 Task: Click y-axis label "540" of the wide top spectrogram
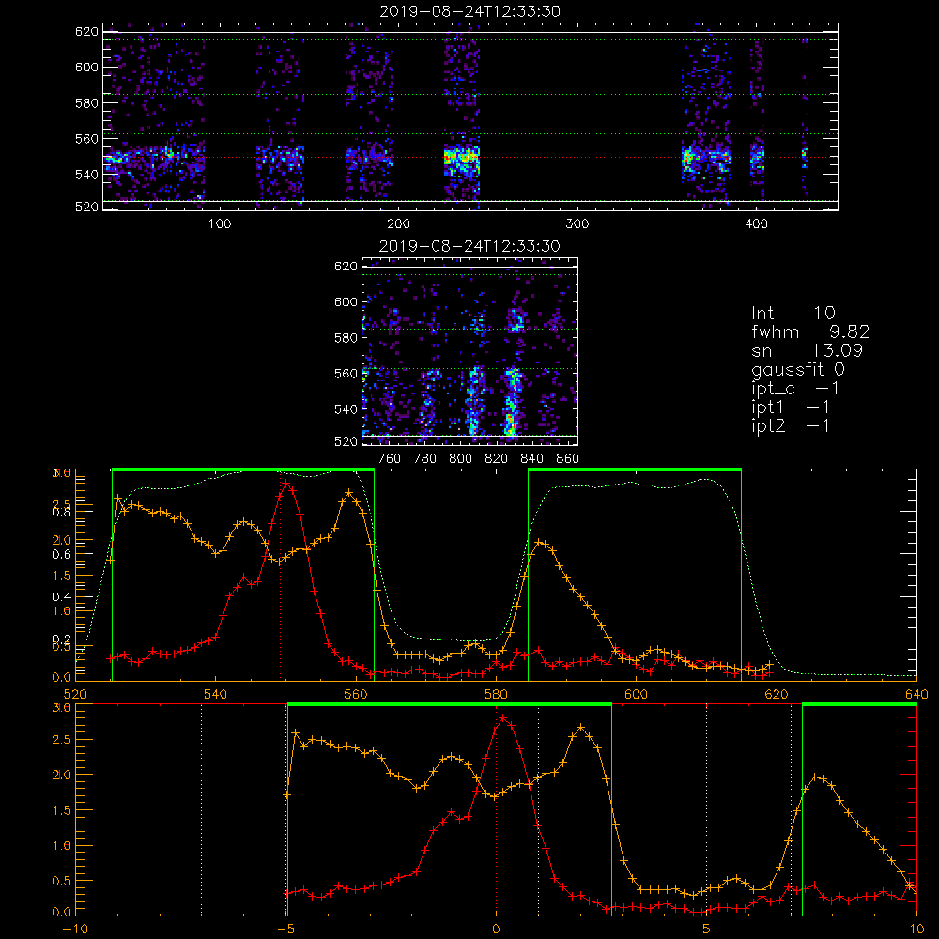(x=86, y=175)
